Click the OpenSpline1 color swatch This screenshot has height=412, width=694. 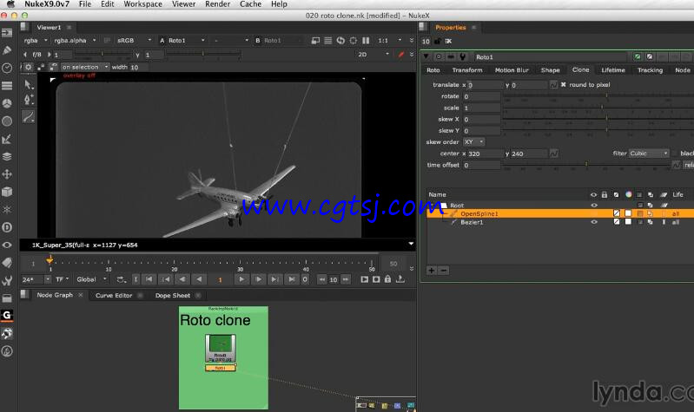(x=628, y=213)
